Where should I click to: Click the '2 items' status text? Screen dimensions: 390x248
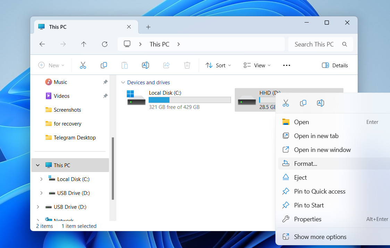44,226
